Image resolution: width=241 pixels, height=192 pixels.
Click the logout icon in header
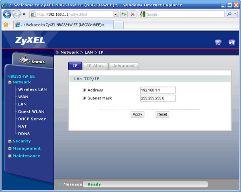[x=231, y=42]
